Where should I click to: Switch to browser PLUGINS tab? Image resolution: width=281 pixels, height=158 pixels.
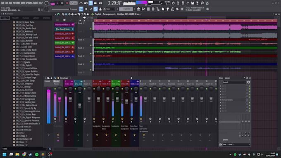click(x=26, y=18)
